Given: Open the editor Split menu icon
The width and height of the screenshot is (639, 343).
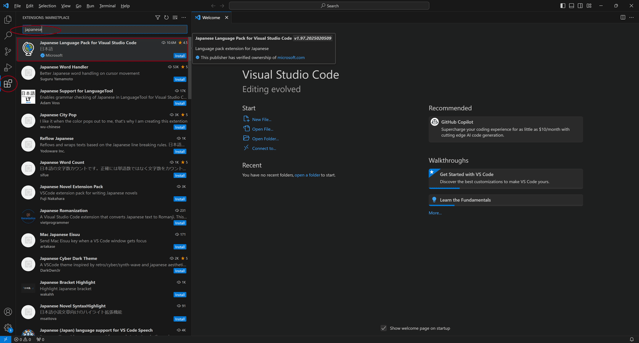Looking at the screenshot, I should point(622,16).
